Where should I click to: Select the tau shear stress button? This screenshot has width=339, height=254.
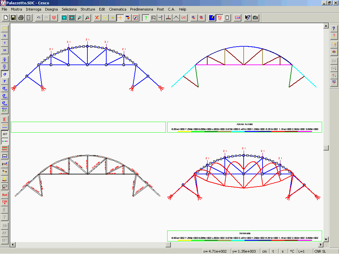(5, 81)
